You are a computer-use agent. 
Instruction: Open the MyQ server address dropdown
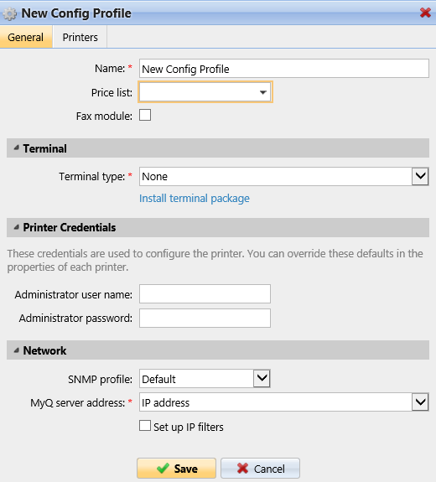click(283, 402)
